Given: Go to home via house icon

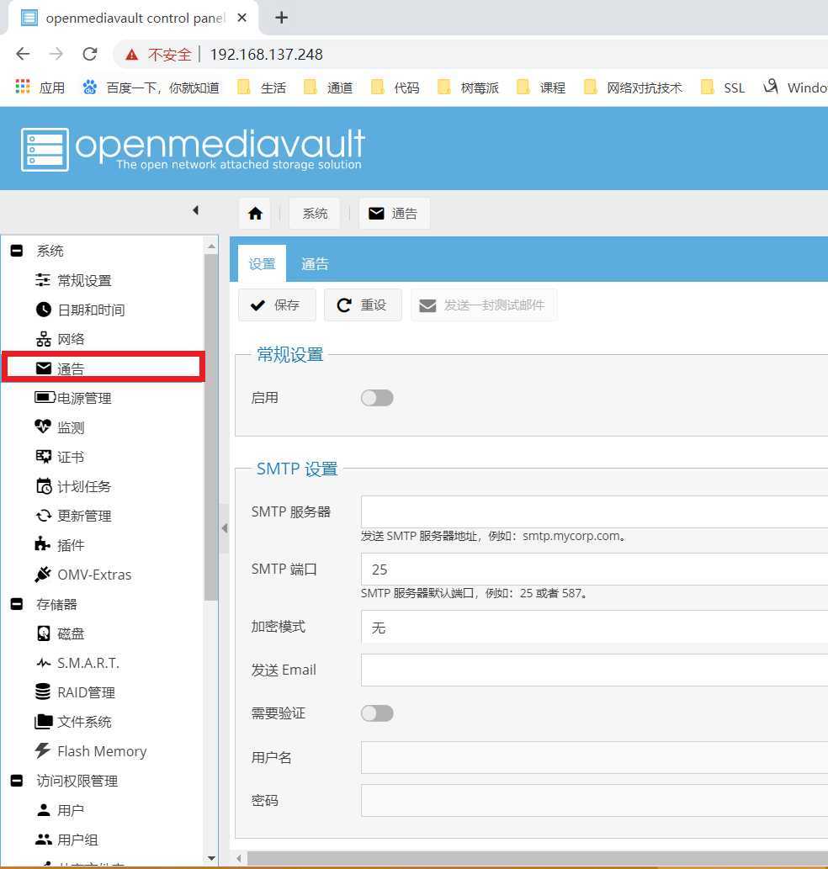Looking at the screenshot, I should coord(255,214).
